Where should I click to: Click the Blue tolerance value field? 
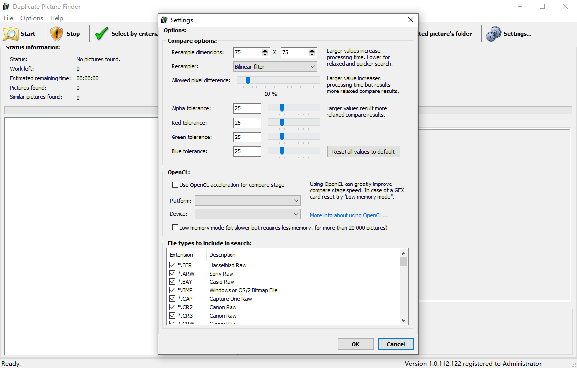[x=247, y=151]
